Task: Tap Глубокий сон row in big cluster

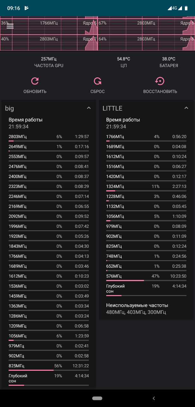Action: [x=49, y=379]
